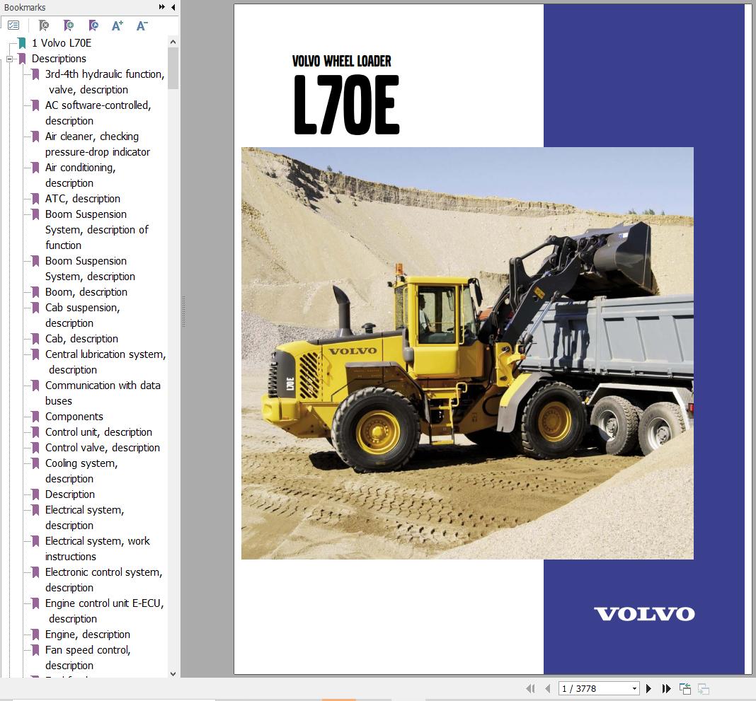Open the '1 Volvo L70E' bookmark

click(62, 43)
